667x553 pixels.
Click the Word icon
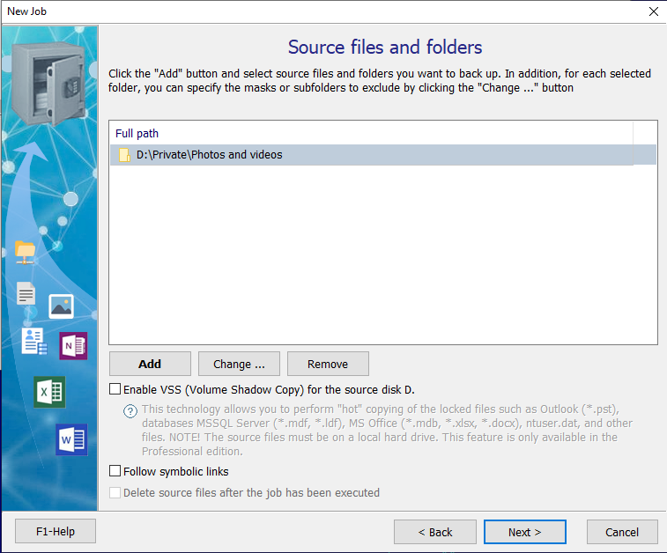tap(71, 439)
